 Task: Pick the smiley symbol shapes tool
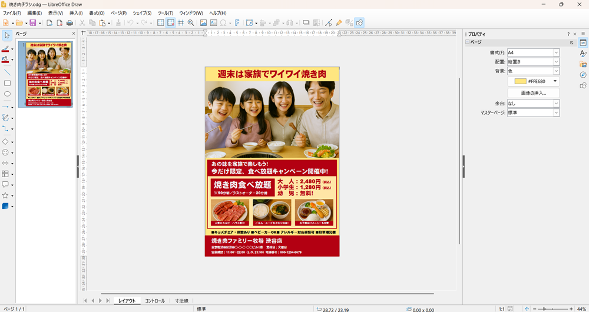(5, 152)
